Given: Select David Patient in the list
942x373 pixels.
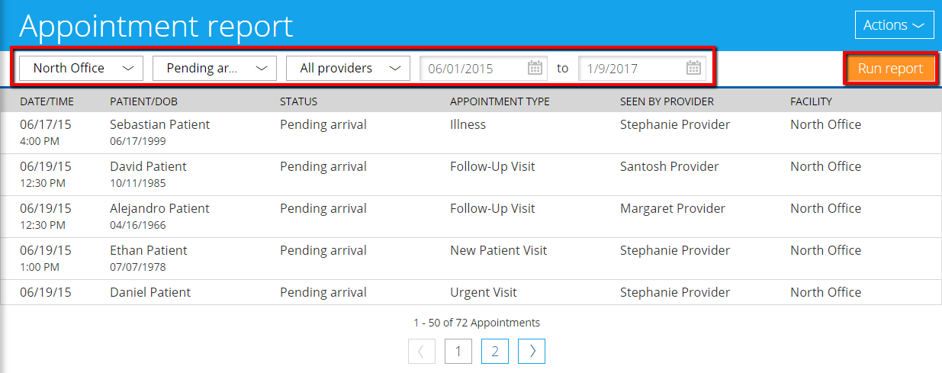Looking at the screenshot, I should point(148,166).
